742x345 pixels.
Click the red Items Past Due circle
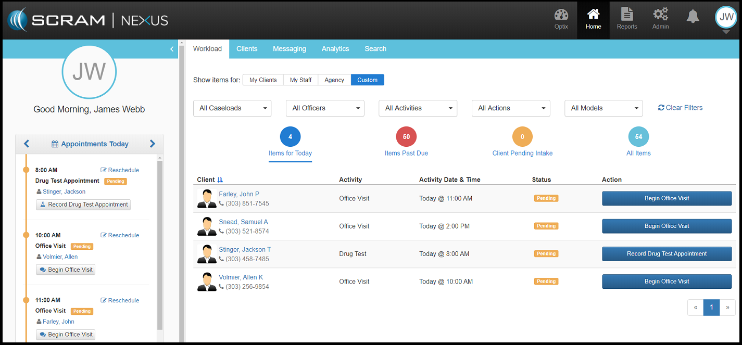[406, 137]
